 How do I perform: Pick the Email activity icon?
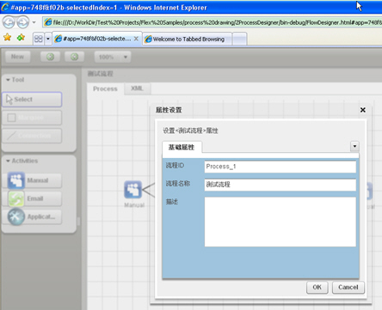point(15,198)
